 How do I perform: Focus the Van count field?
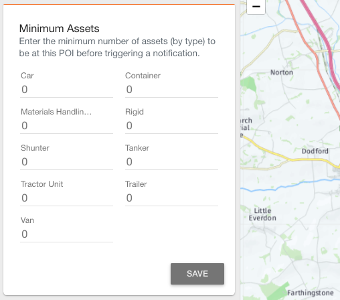pyautogui.click(x=66, y=234)
